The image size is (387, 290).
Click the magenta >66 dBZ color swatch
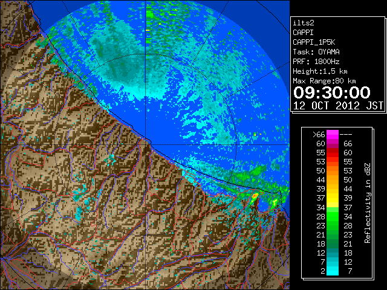[333, 135]
